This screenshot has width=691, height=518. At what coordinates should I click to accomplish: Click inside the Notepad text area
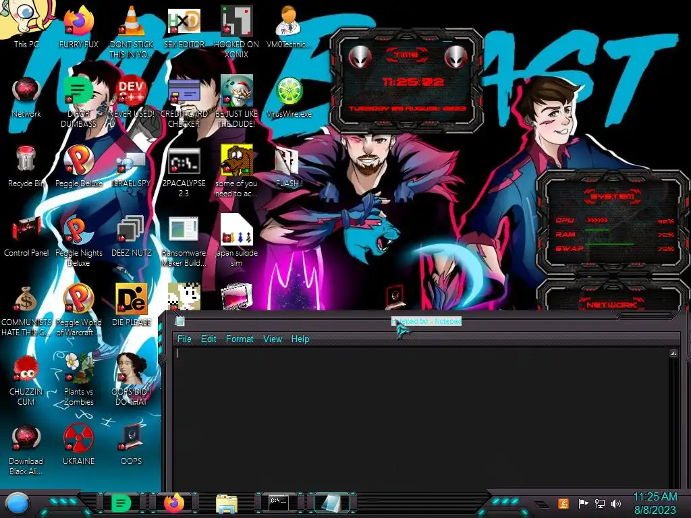[421, 418]
